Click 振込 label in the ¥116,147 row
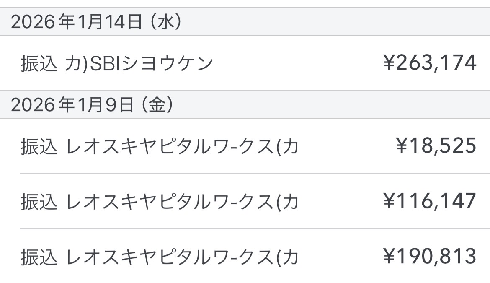 39,202
